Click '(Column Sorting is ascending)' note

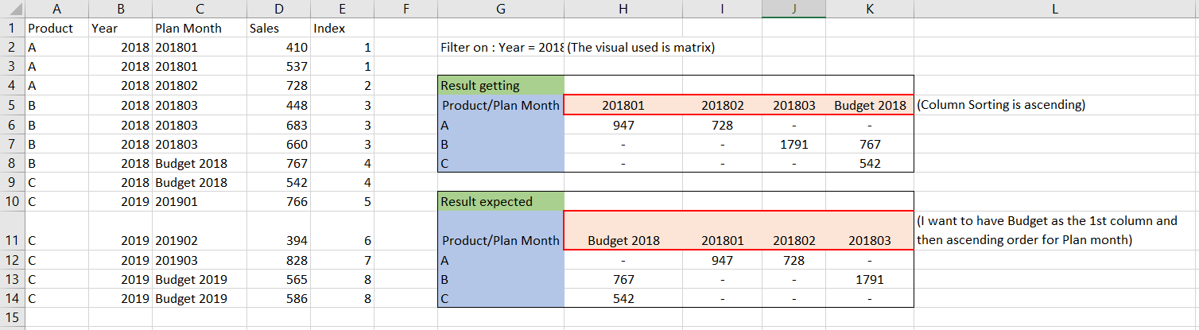click(1001, 105)
